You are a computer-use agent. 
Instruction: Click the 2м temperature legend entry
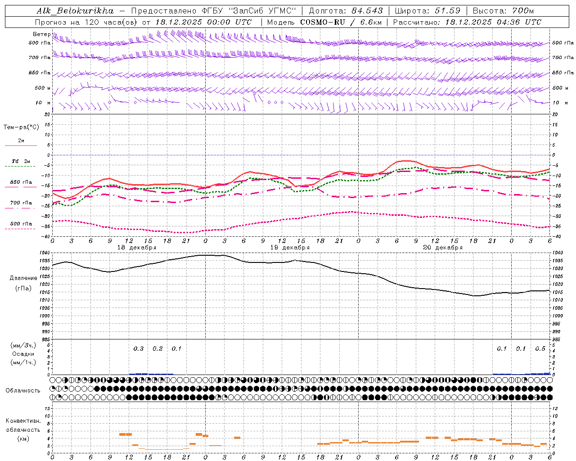pos(21,141)
